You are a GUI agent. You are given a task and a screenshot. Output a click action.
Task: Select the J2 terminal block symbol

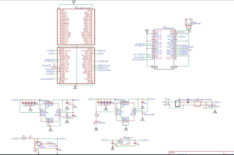(177, 104)
